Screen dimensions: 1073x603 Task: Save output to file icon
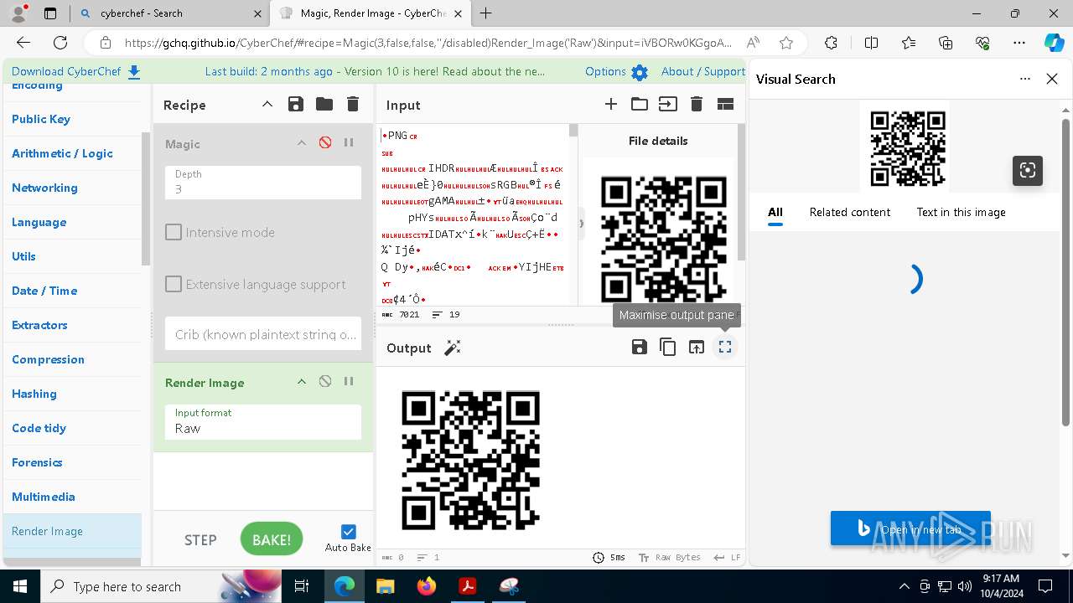tap(640, 347)
